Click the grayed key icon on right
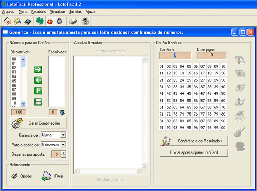This screenshot has height=191, width=257. tap(240, 131)
